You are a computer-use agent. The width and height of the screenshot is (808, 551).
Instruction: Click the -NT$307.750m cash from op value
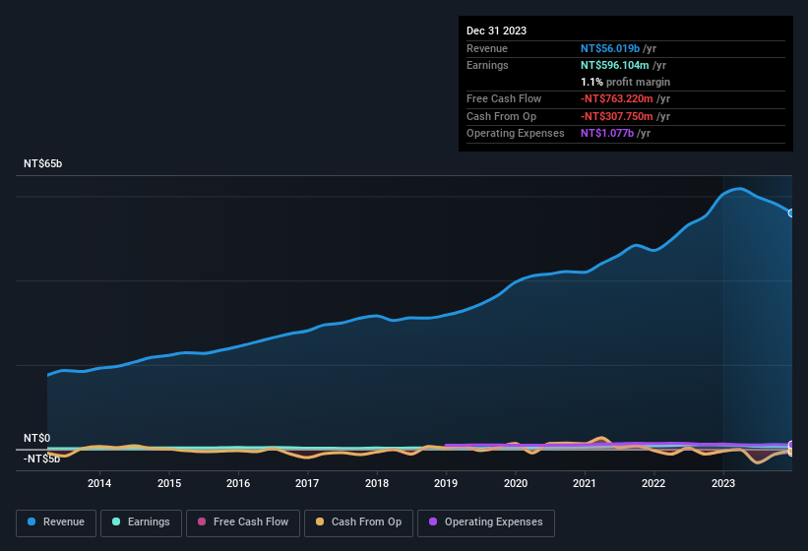(x=617, y=116)
